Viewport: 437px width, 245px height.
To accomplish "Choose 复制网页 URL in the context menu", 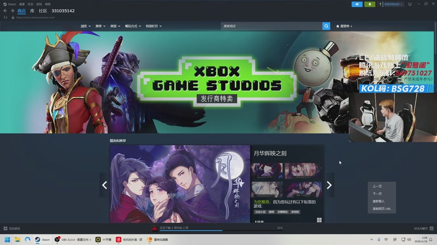I will click(x=382, y=209).
